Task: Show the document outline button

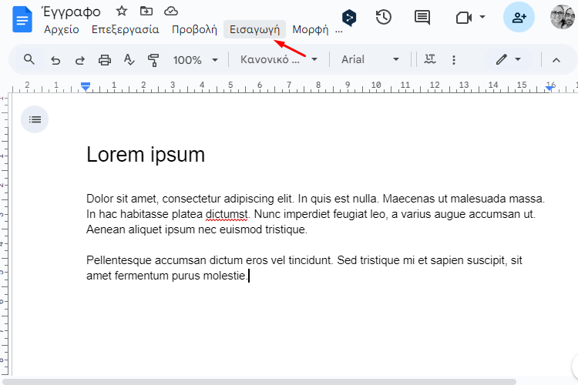Action: [35, 119]
